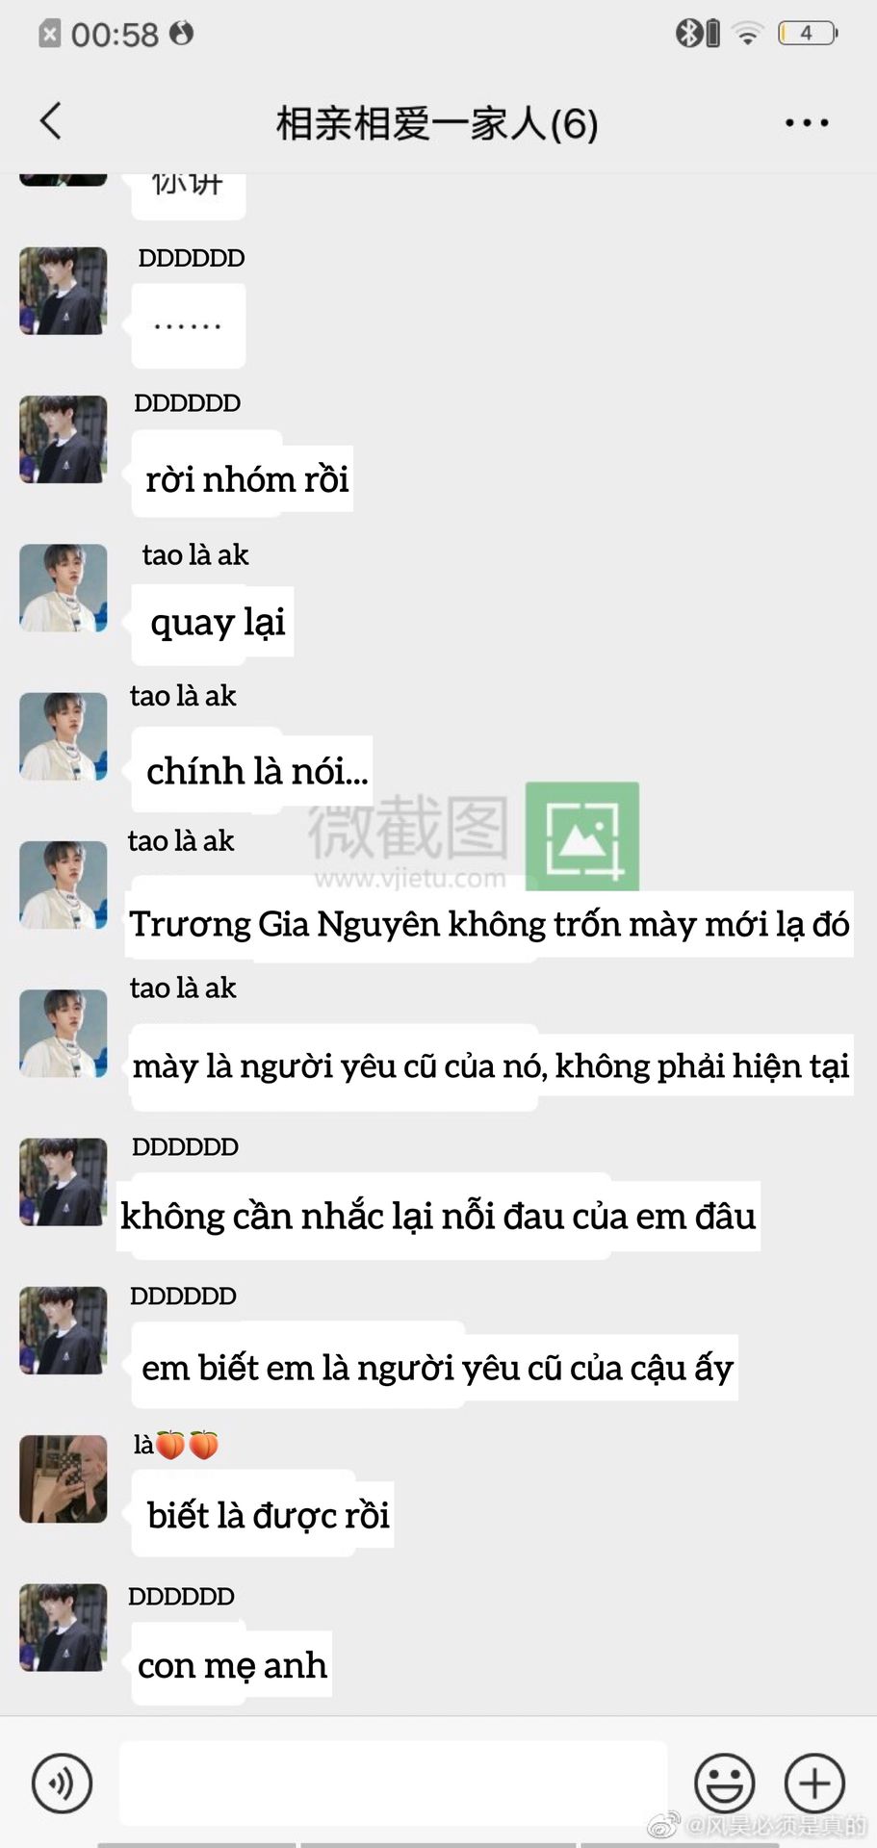Image resolution: width=877 pixels, height=1848 pixels.
Task: Open DDDDDD avatar beside 'rời nhóm rồi'
Action: [x=64, y=439]
